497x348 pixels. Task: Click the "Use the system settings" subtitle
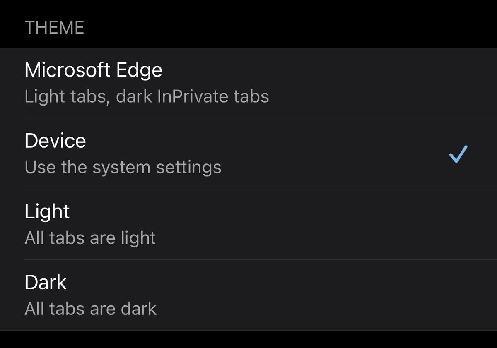[x=123, y=168]
